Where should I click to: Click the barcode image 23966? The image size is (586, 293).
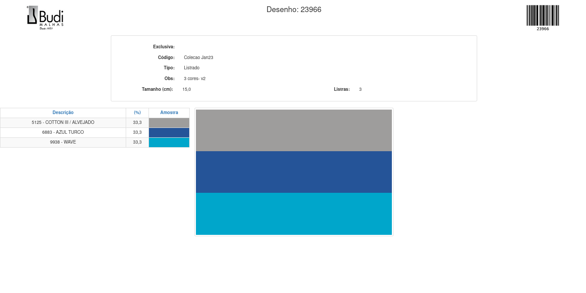tap(543, 16)
